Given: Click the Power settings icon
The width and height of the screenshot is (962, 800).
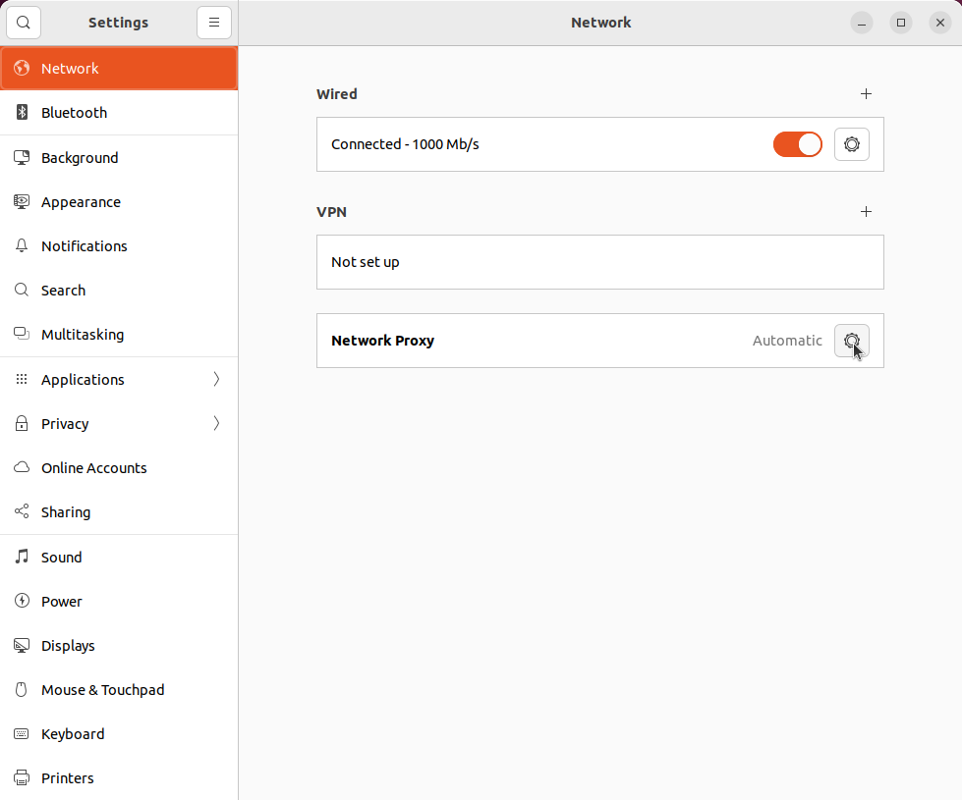Looking at the screenshot, I should 21,601.
